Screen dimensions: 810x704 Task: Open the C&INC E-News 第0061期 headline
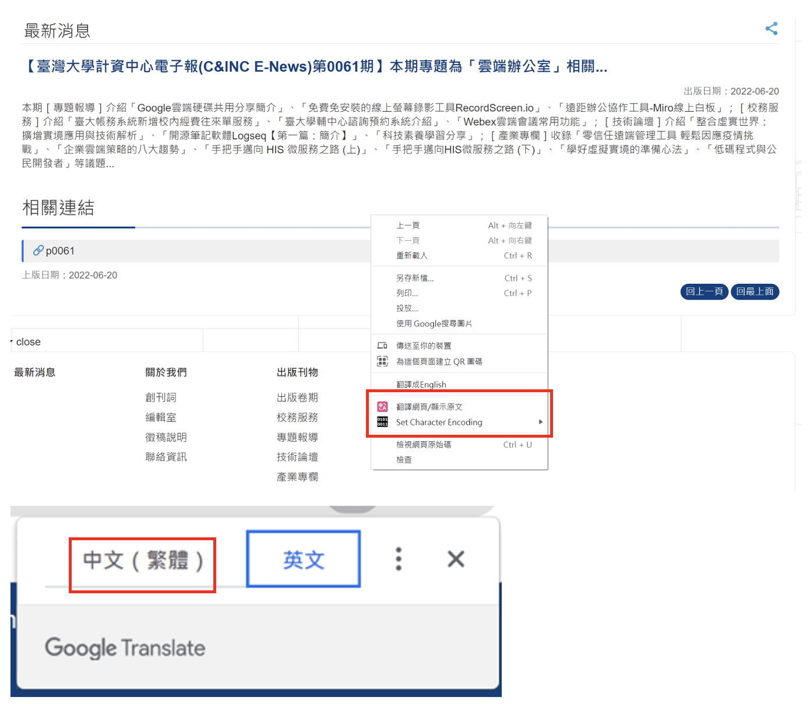tap(315, 66)
